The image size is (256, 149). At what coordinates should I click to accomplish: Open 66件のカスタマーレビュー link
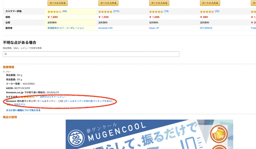[53, 97]
